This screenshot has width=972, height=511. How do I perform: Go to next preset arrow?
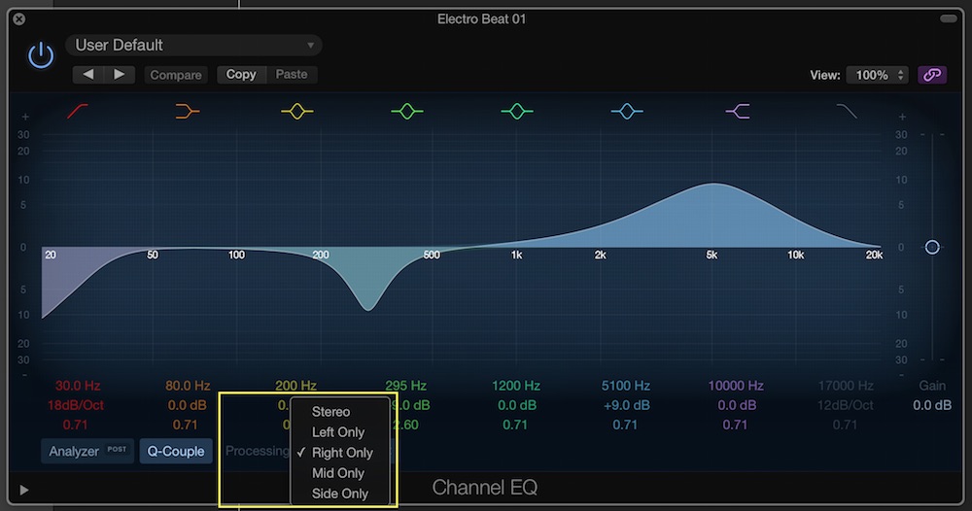coord(119,75)
